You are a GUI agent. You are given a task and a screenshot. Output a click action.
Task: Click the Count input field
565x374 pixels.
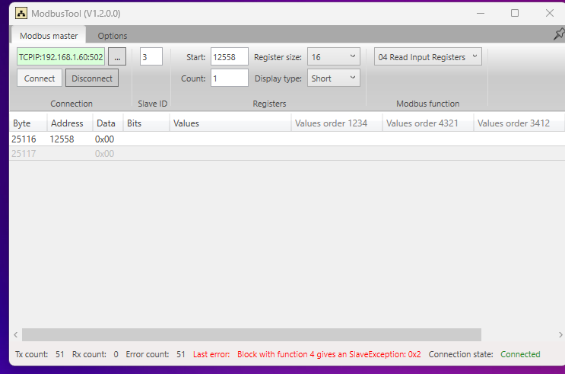click(x=229, y=78)
